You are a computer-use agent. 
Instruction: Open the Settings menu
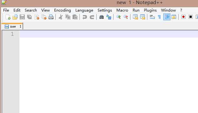click(x=105, y=10)
